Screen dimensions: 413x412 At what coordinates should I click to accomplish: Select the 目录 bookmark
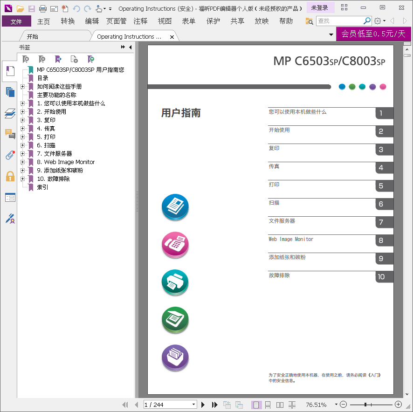point(43,78)
